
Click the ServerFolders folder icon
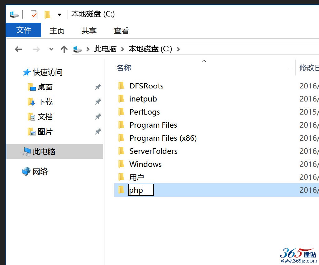pos(121,151)
